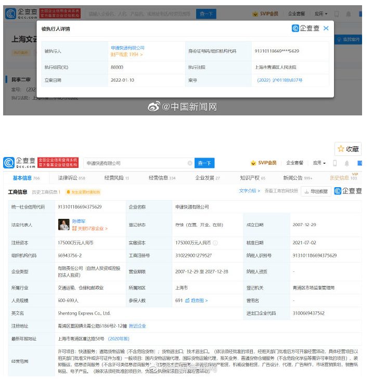Open 查看工商官网快照 link
The width and height of the screenshot is (373, 379).
(x=281, y=191)
